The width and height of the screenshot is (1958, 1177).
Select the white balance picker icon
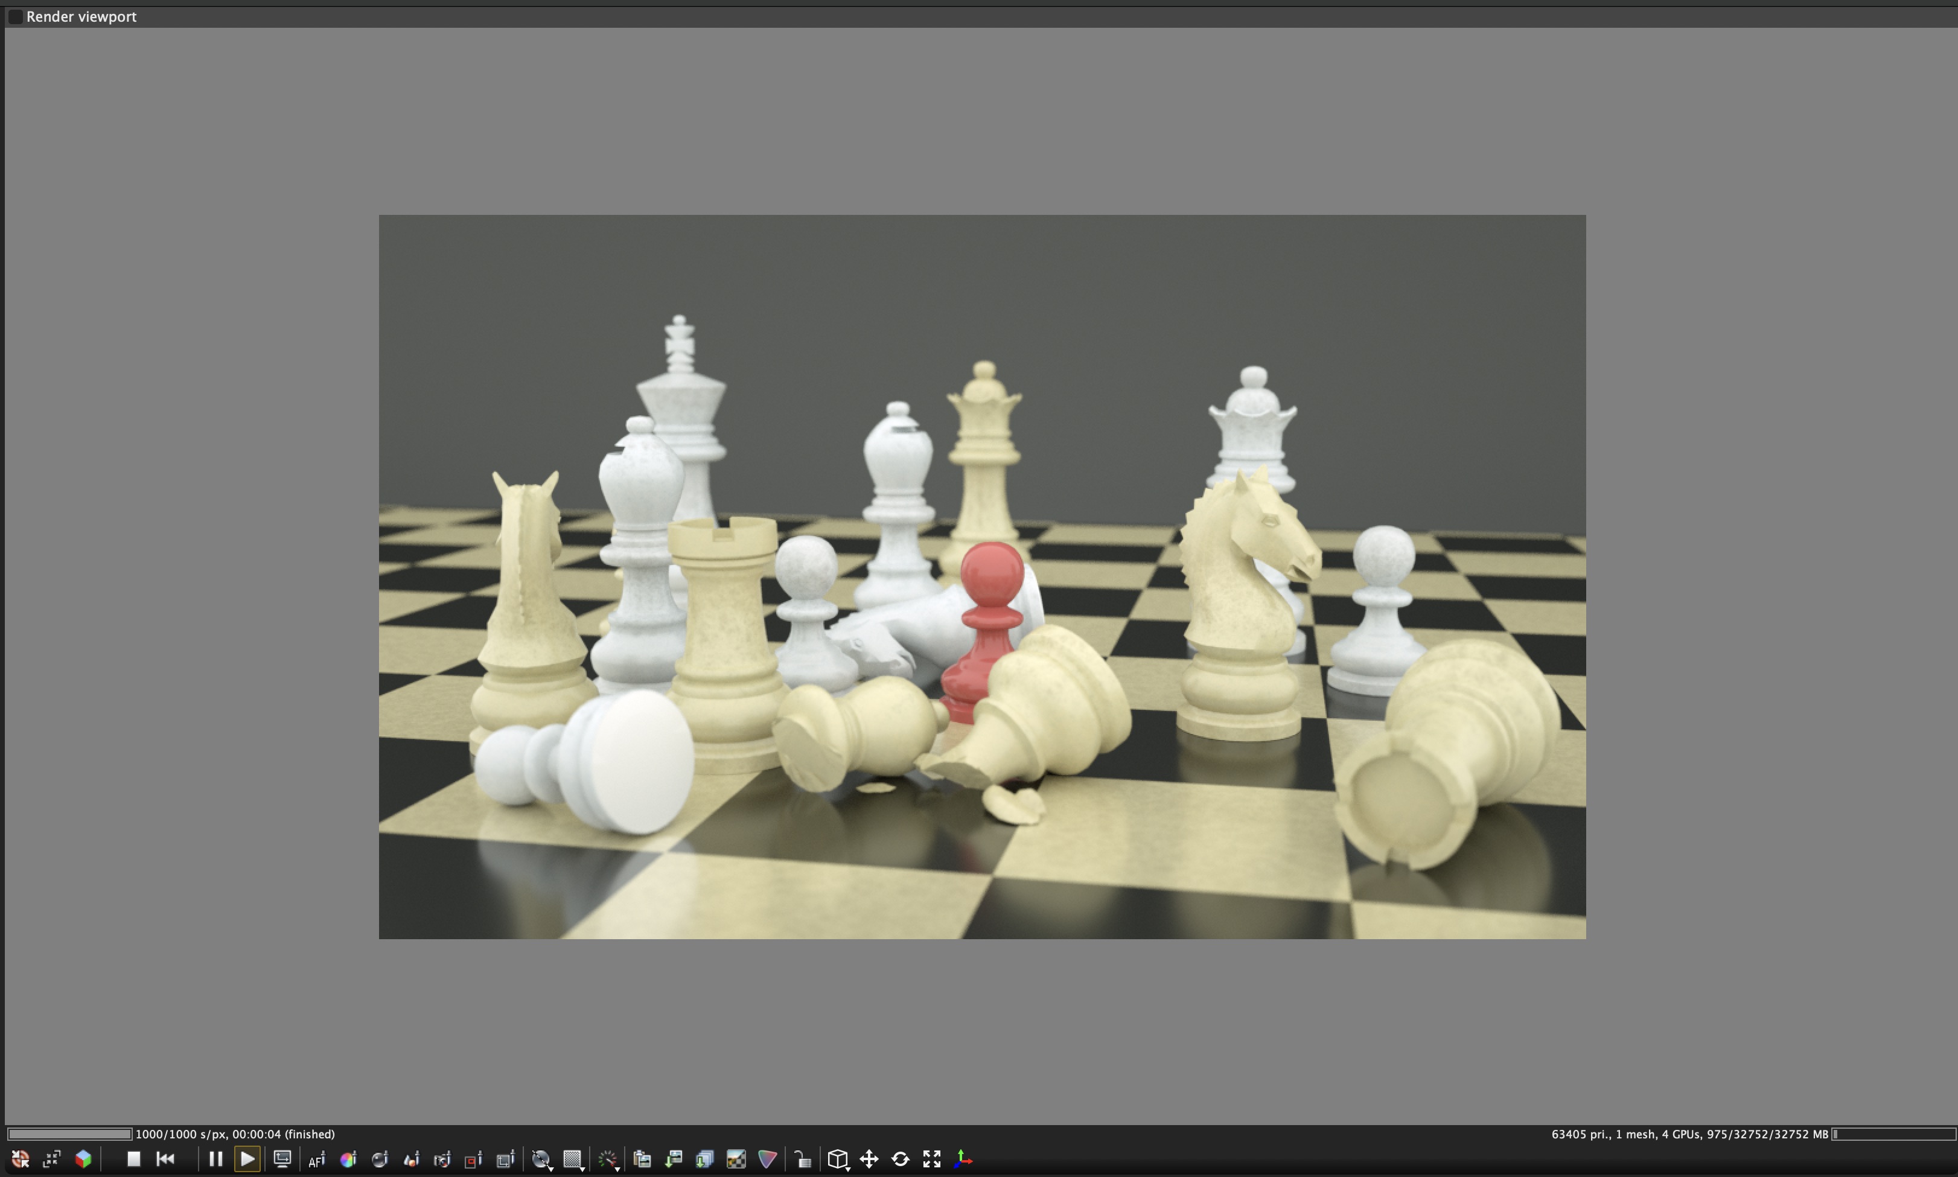348,1159
